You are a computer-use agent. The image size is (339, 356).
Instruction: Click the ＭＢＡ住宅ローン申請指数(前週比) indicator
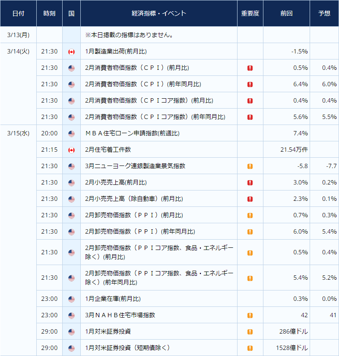coord(133,133)
